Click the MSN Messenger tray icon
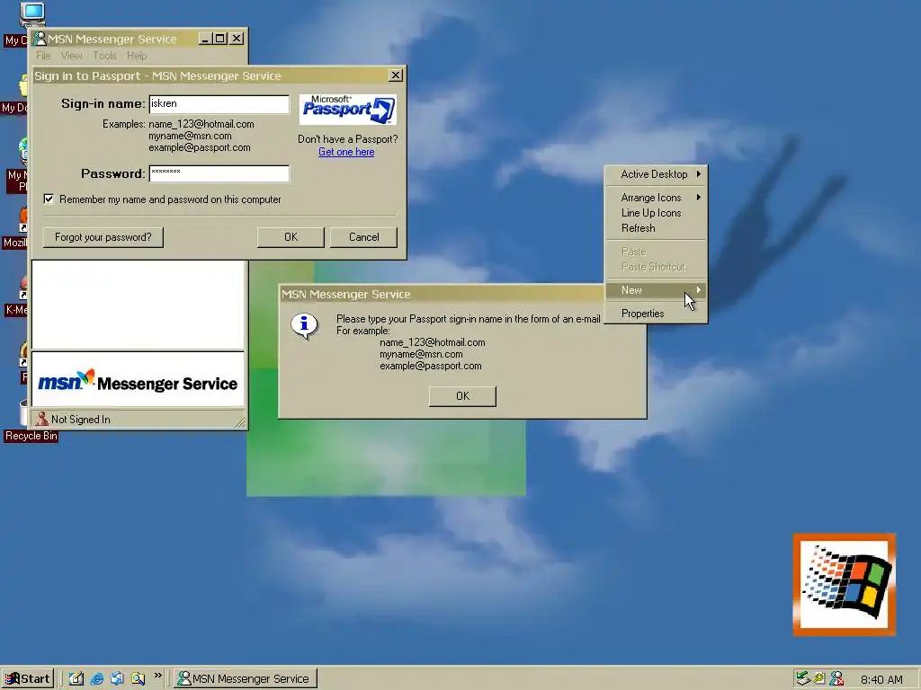921x690 pixels. [x=836, y=678]
